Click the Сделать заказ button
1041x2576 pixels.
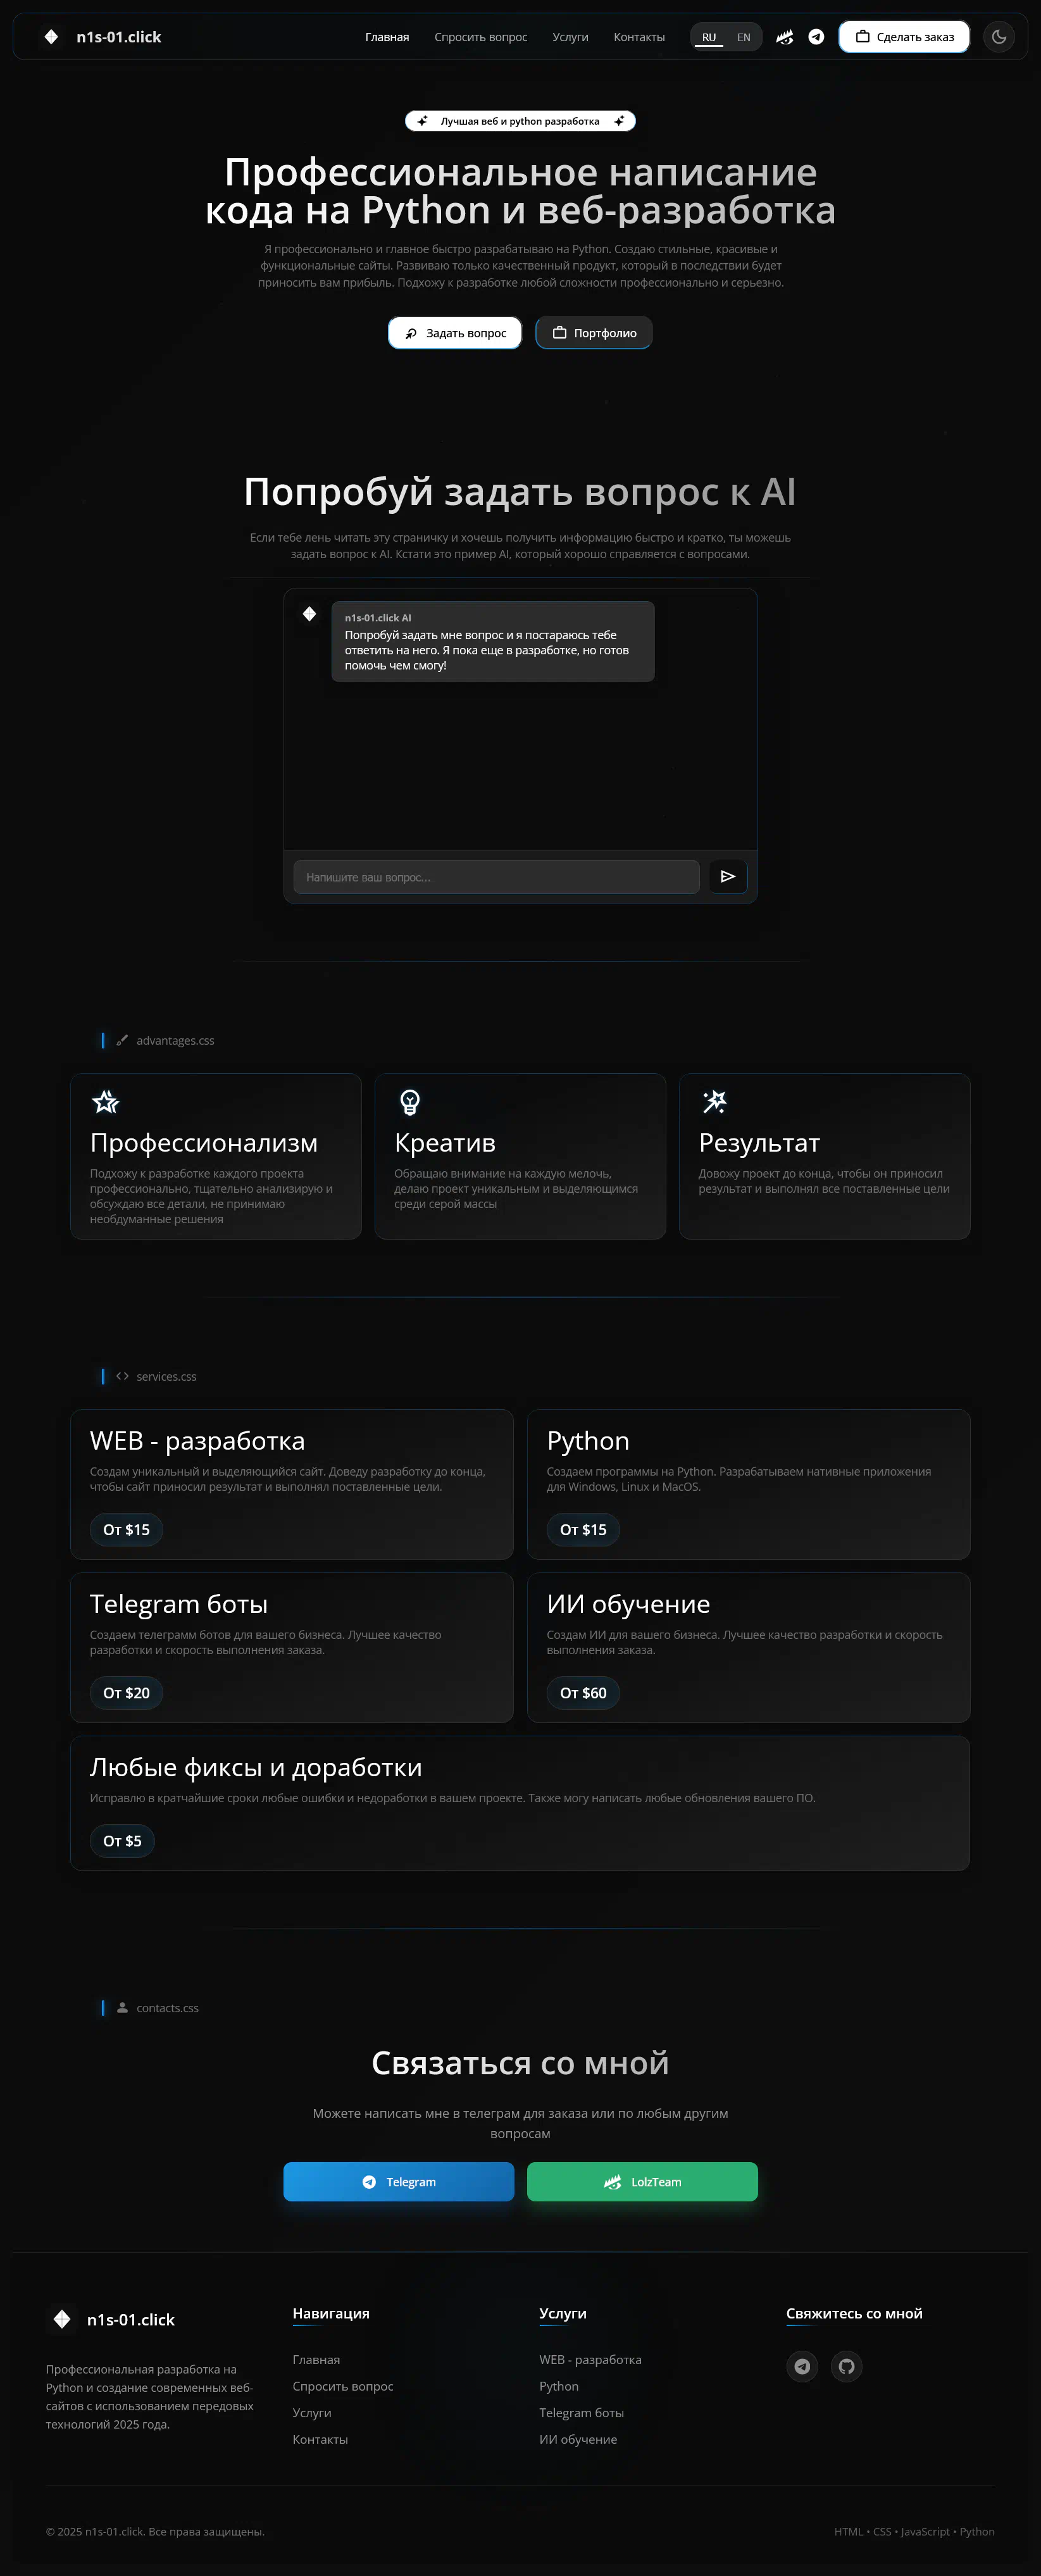pyautogui.click(x=904, y=37)
